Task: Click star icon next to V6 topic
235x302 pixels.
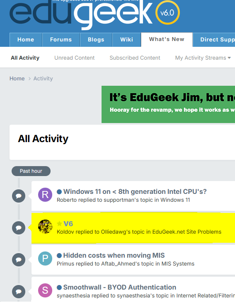Action: [59, 224]
